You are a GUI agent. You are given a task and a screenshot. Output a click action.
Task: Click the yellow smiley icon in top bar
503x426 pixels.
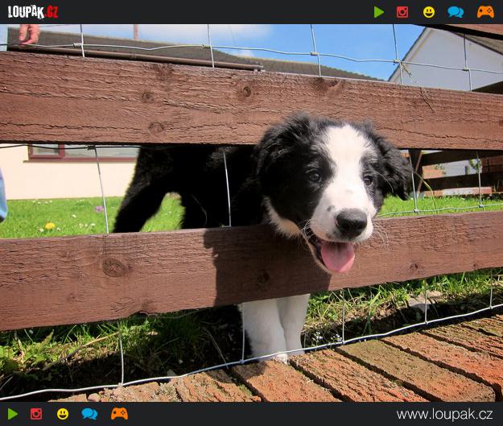[x=429, y=12]
